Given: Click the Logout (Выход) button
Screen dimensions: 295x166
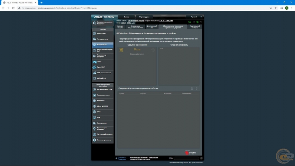Looking at the screenshot, I should (127, 17).
